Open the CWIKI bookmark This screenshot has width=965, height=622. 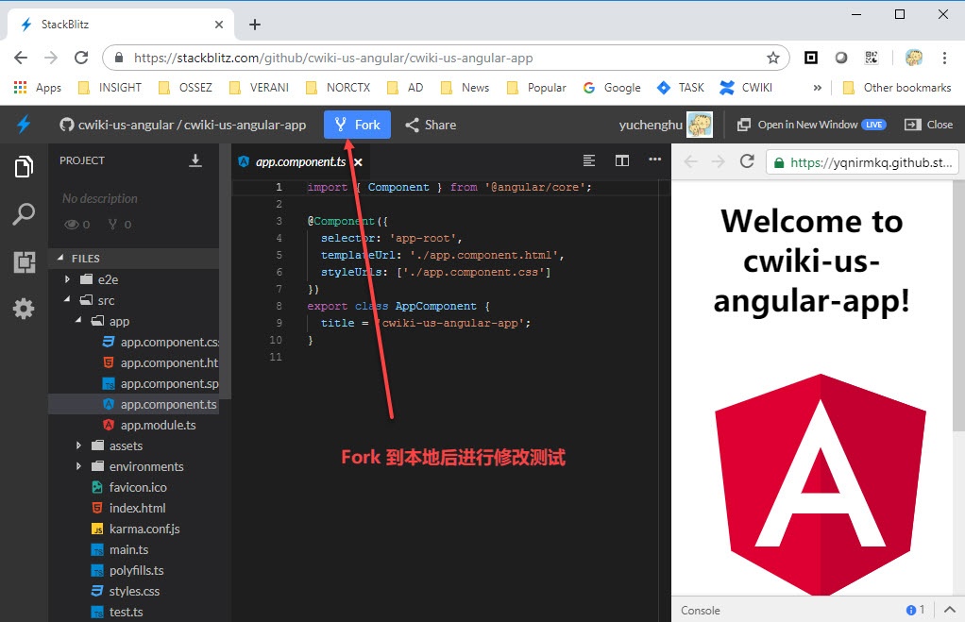(x=747, y=88)
